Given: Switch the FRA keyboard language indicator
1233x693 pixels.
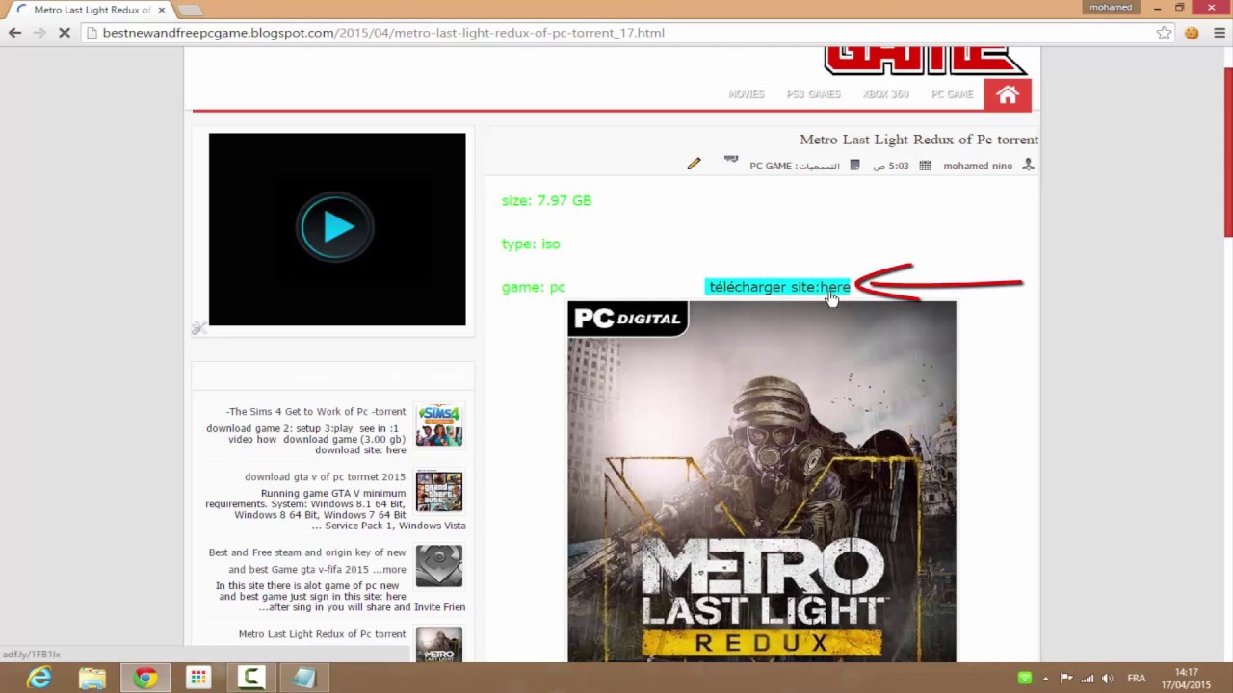Looking at the screenshot, I should [1136, 678].
